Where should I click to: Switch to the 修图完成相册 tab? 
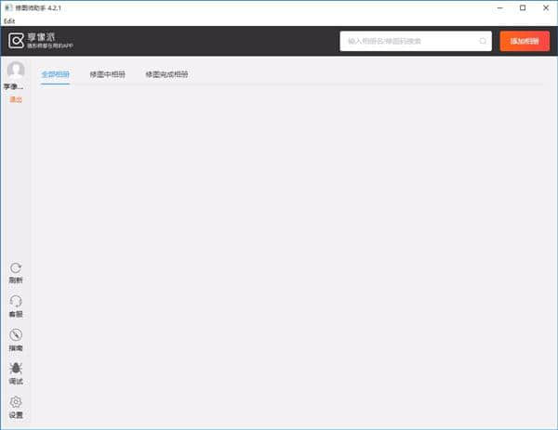point(166,74)
